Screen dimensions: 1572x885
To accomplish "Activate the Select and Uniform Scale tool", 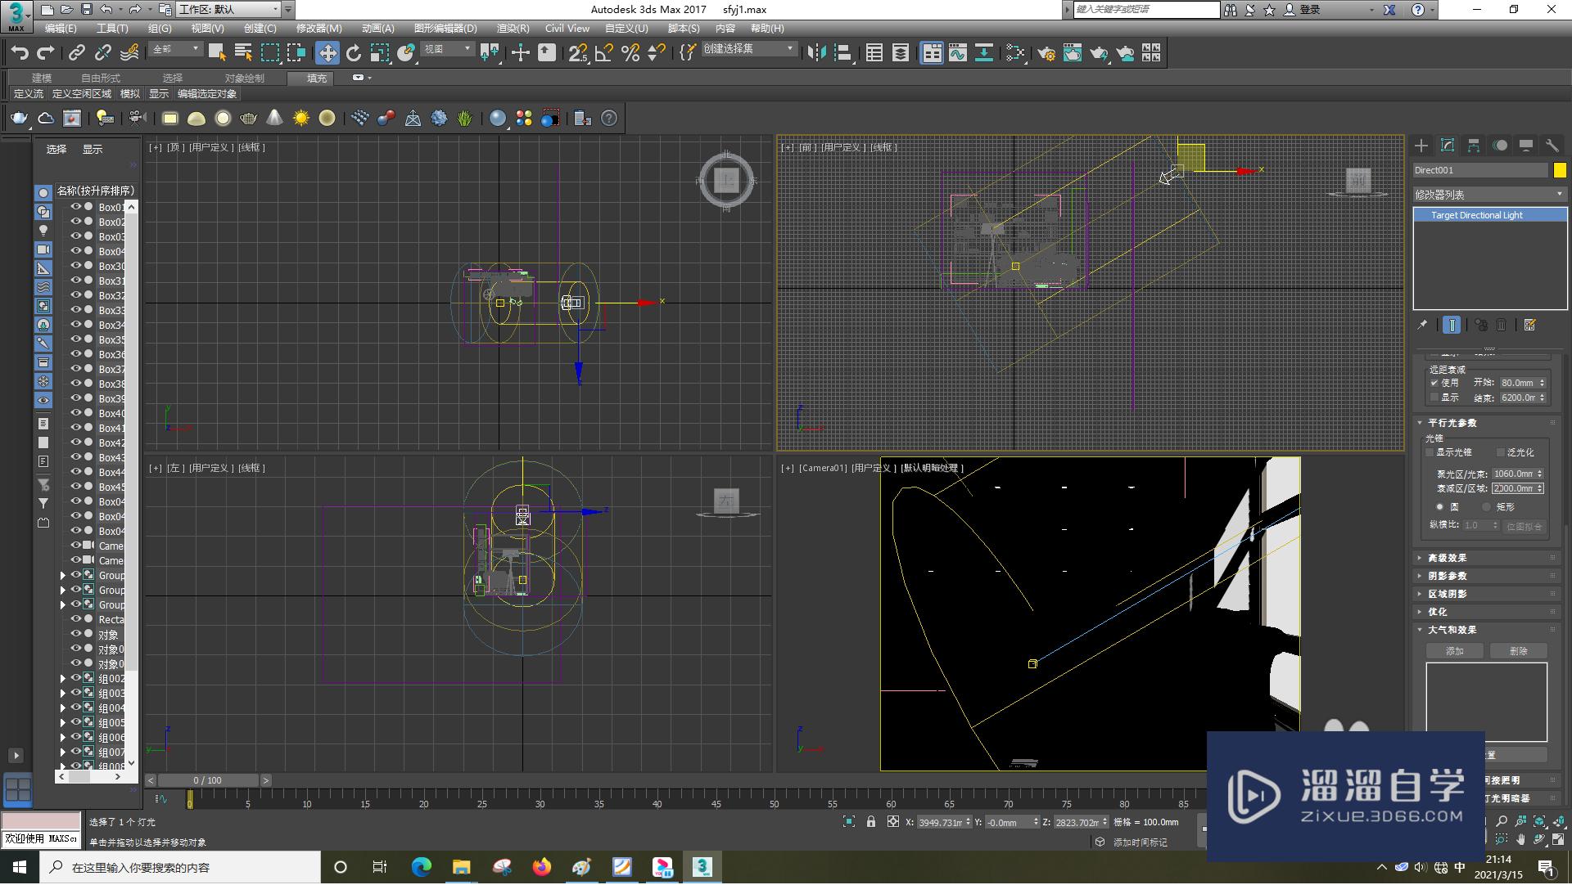I will pyautogui.click(x=380, y=53).
